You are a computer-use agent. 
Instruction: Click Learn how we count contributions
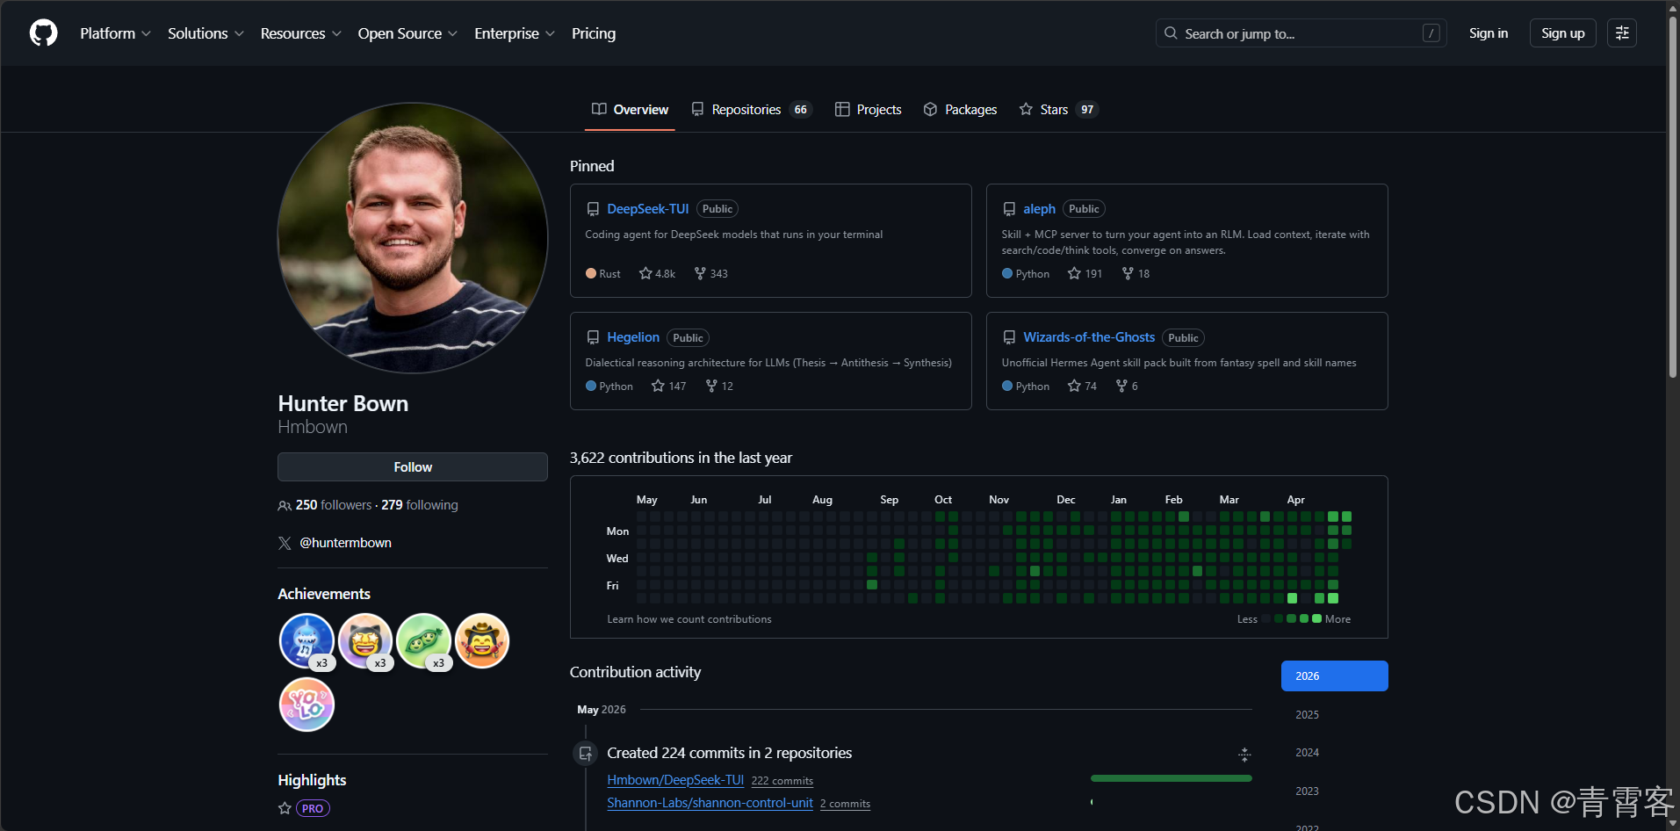[689, 619]
